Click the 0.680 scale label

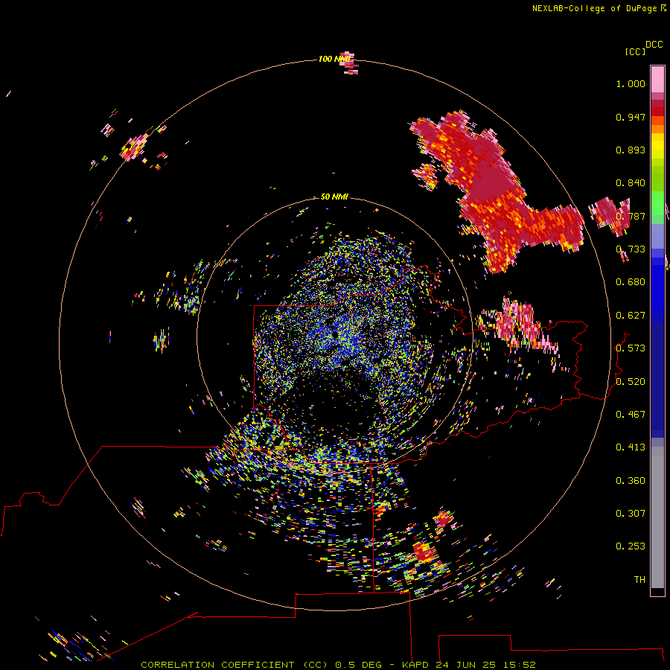point(631,282)
